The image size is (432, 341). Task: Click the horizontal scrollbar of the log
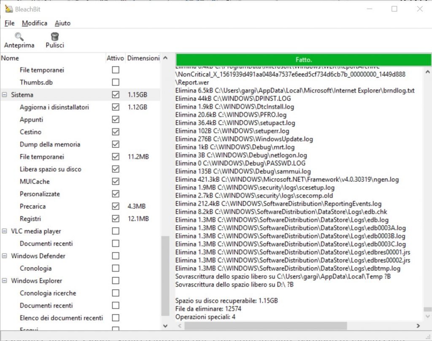[265, 326]
